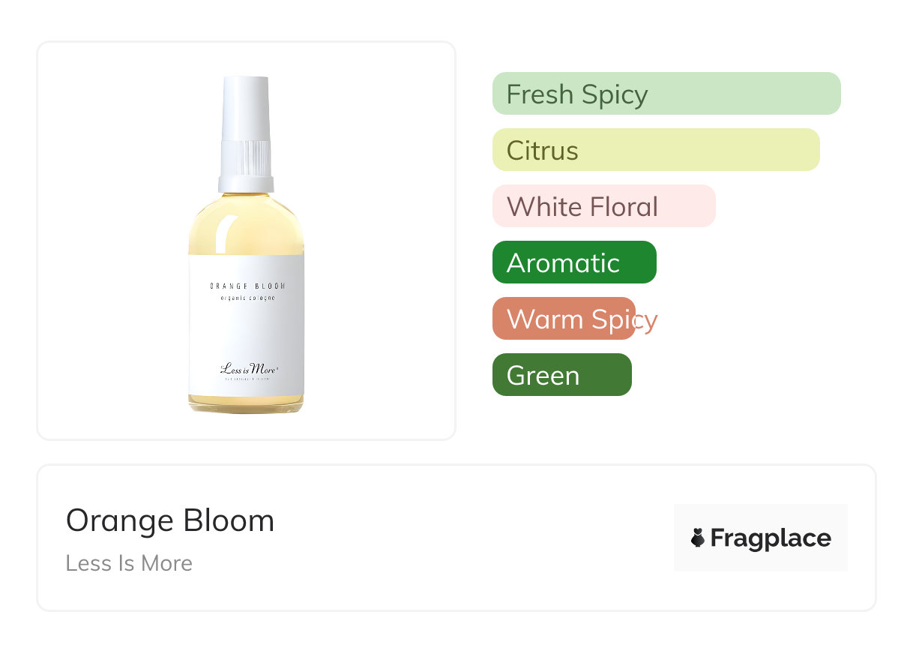Image resolution: width=913 pixels, height=648 pixels.
Task: Click the amber base of the bottle
Action: (246, 404)
